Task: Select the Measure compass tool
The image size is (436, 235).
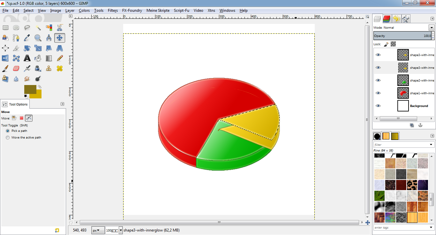Action: [49, 38]
